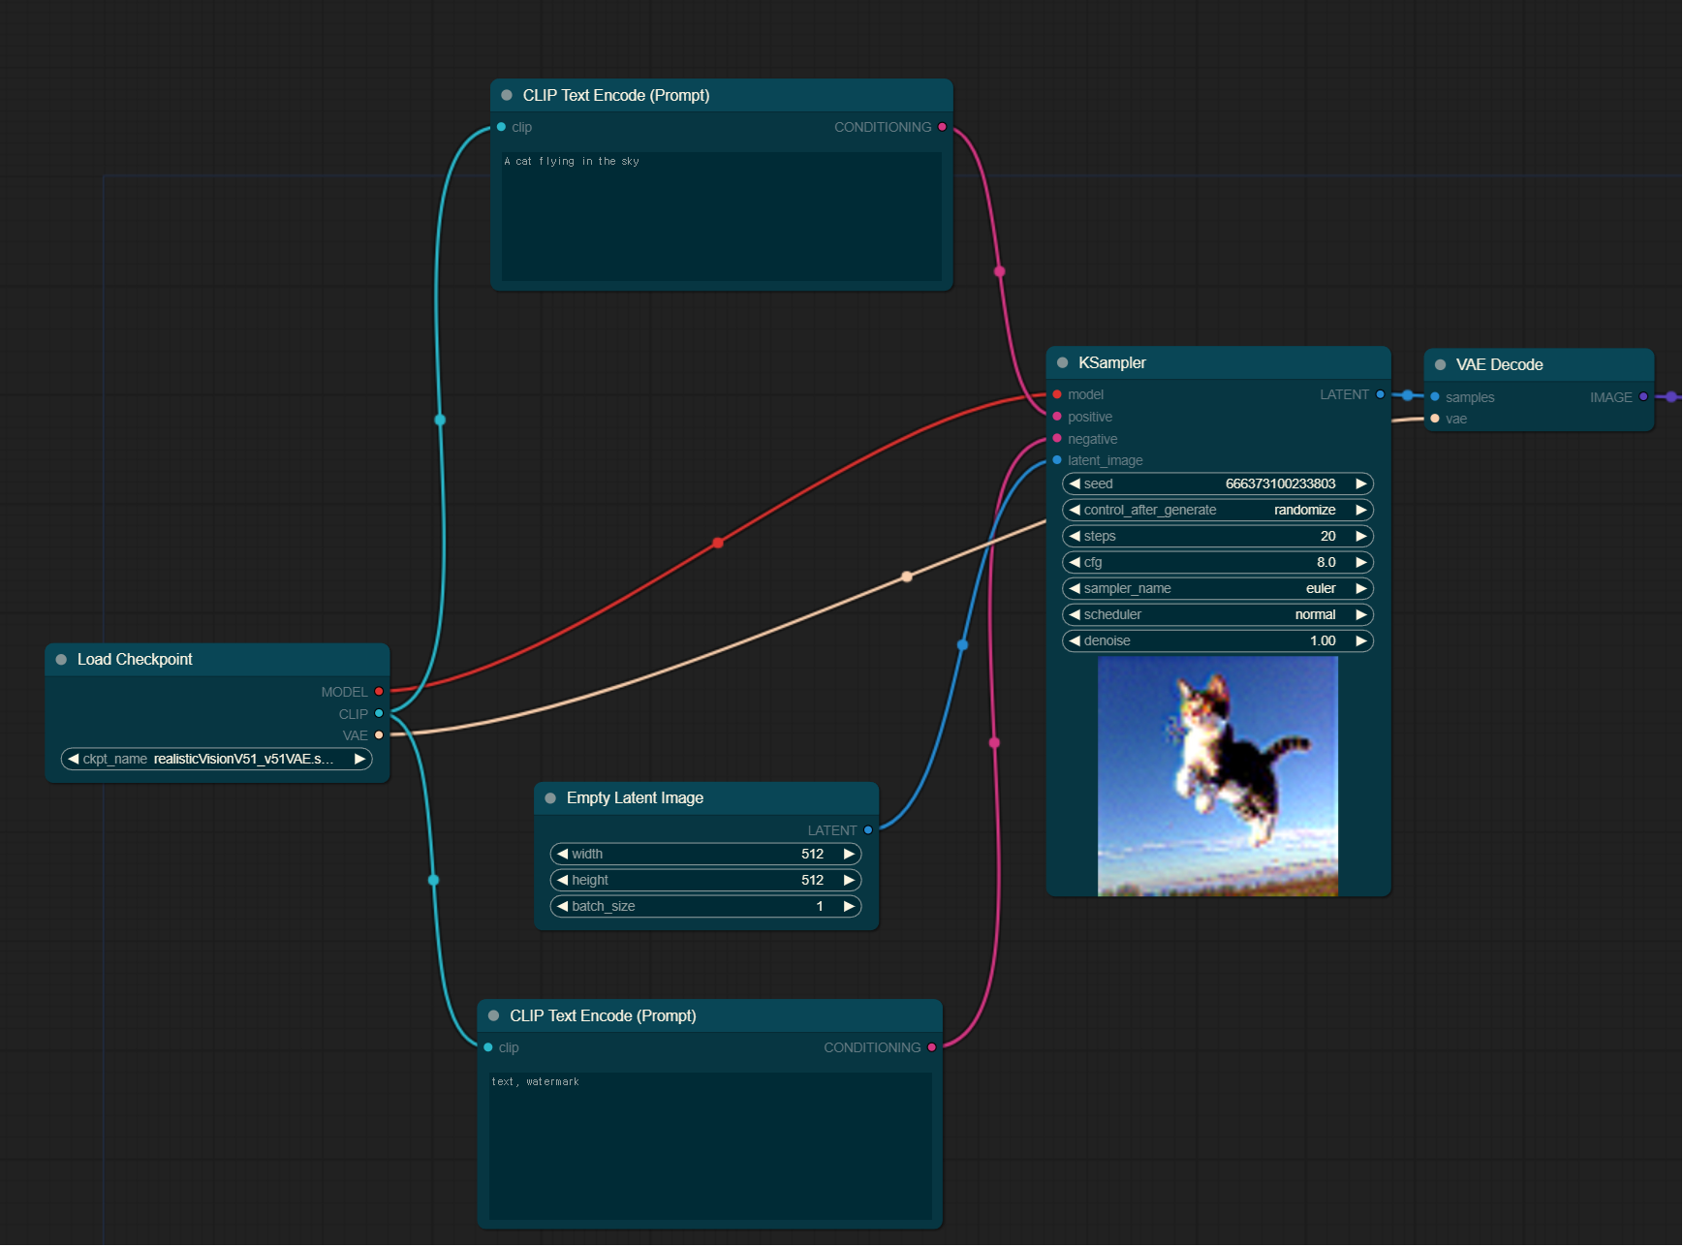The width and height of the screenshot is (1683, 1247).
Task: Increase latent width with right arrow
Action: 849,854
